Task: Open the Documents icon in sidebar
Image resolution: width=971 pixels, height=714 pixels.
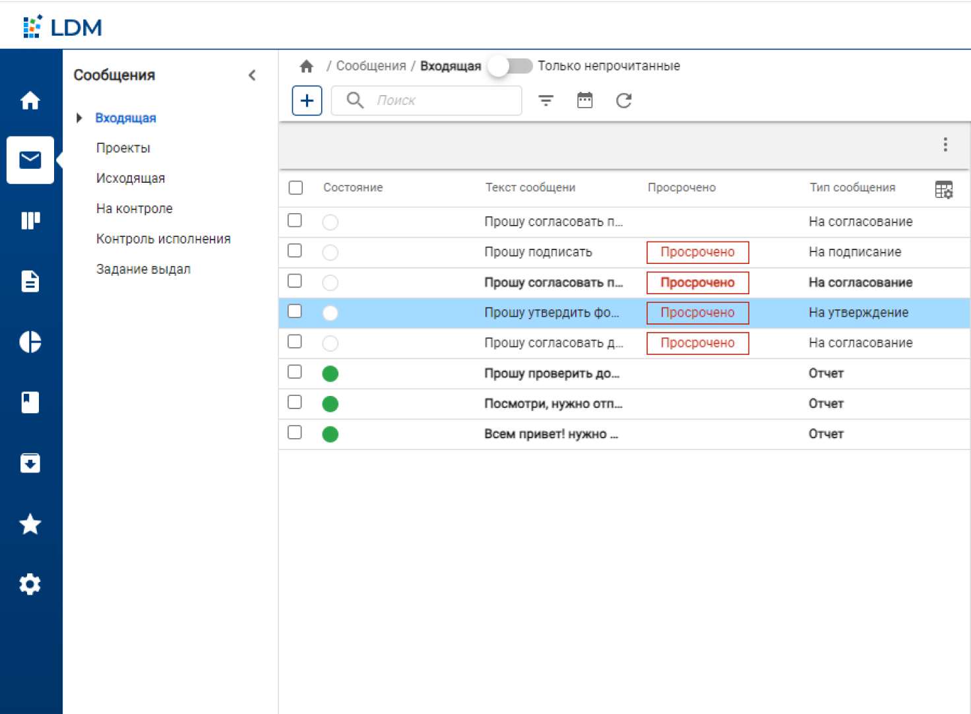Action: point(30,281)
